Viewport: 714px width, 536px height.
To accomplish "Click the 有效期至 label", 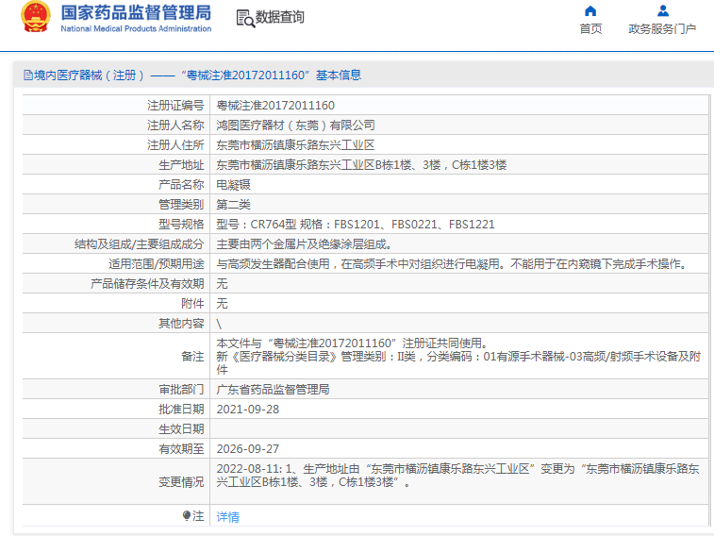I will tap(181, 448).
